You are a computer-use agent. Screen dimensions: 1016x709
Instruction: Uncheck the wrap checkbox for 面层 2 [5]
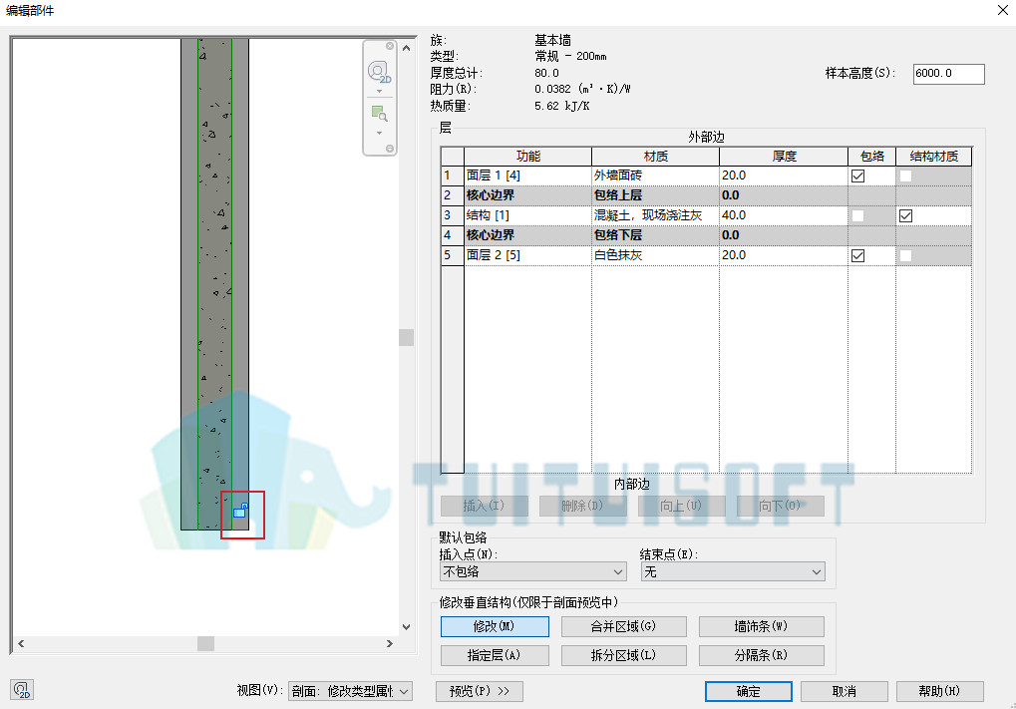click(857, 255)
